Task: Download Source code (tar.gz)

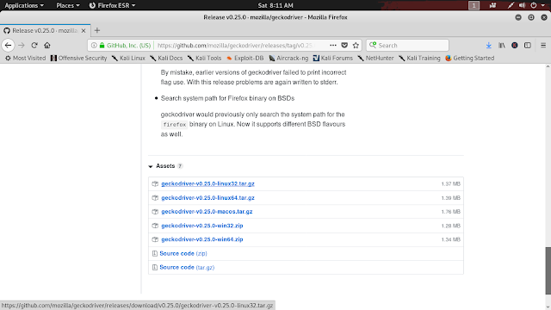Action: (187, 268)
